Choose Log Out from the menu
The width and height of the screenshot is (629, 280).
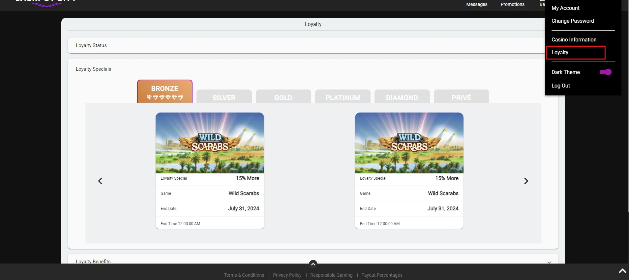pos(561,86)
